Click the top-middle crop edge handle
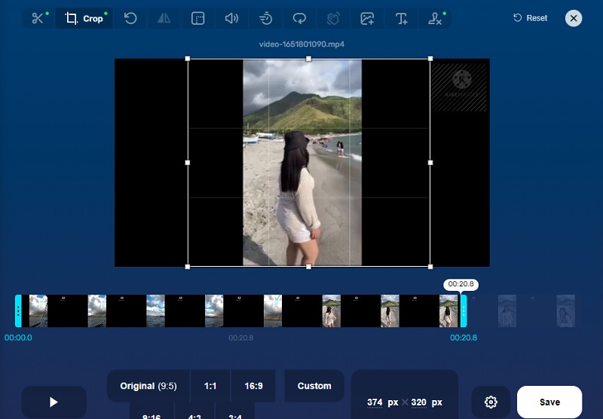 click(x=308, y=59)
